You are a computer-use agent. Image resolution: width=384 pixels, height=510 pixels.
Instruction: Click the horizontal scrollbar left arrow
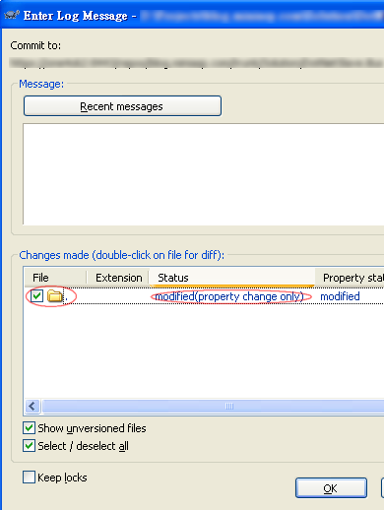pos(32,407)
